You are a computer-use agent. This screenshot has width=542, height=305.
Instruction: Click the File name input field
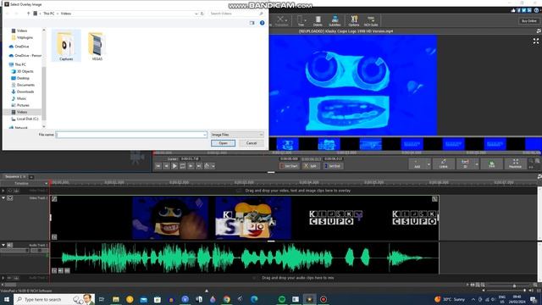[131, 135]
